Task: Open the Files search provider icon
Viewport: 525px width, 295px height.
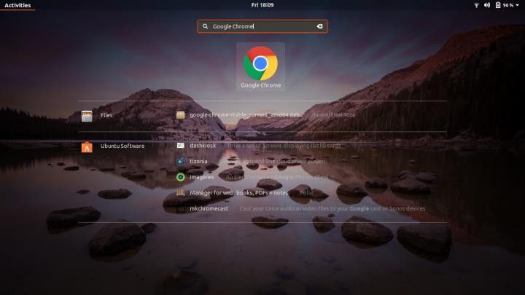Action: pos(87,115)
